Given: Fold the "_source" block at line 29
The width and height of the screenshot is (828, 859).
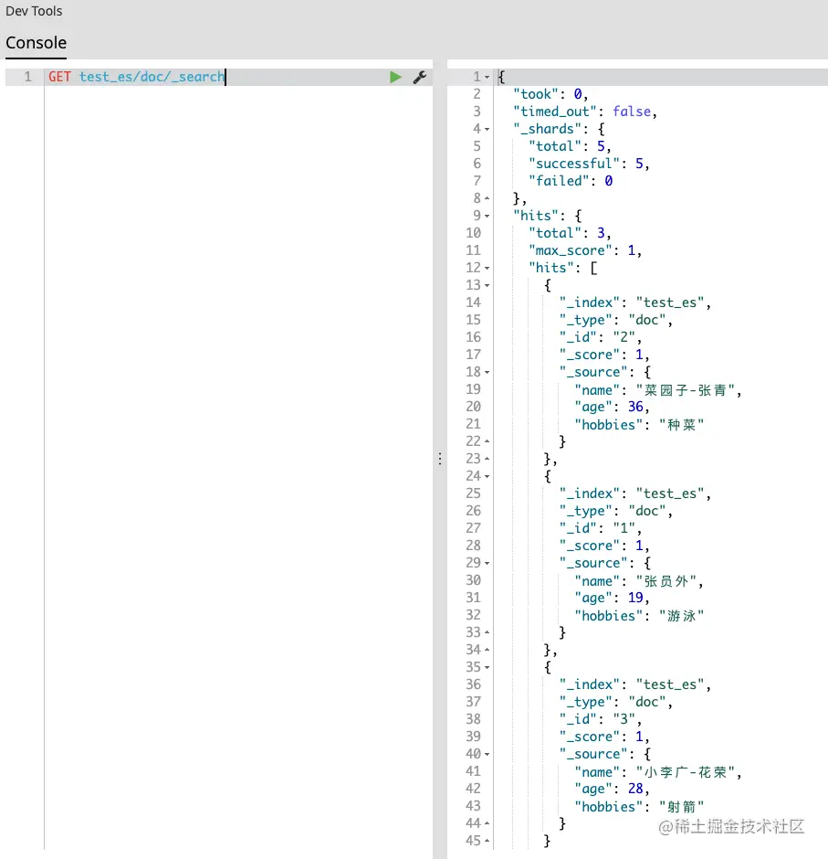Looking at the screenshot, I should click(x=487, y=563).
